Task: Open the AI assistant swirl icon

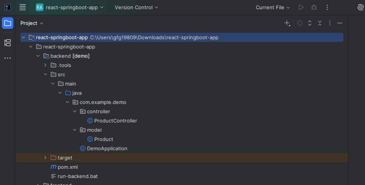Action: [x=361, y=7]
